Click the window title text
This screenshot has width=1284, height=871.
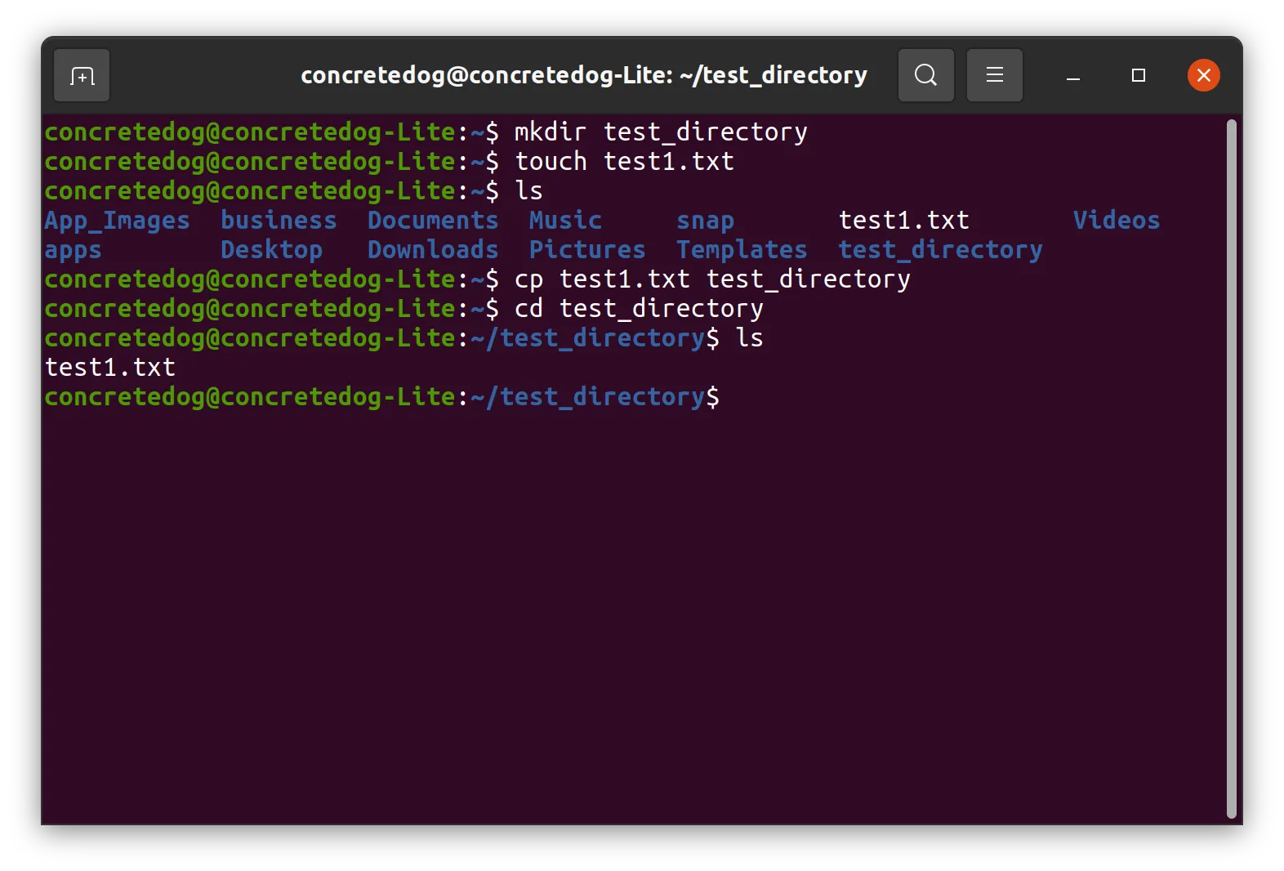(x=584, y=75)
